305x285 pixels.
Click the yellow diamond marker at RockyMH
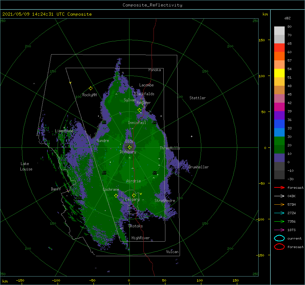[90, 88]
